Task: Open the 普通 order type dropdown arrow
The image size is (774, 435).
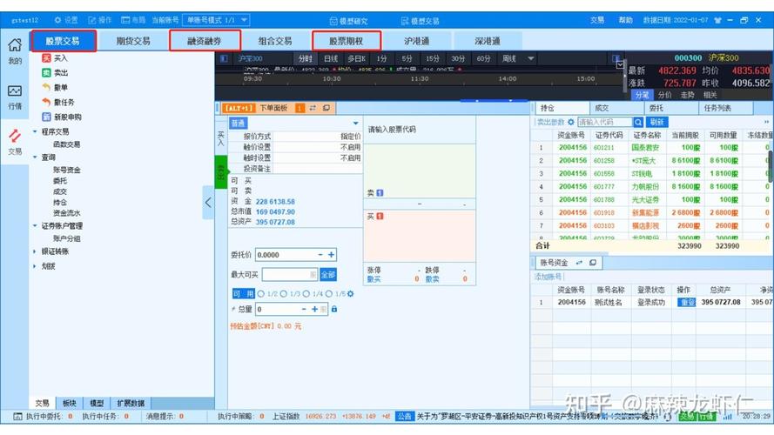Action: tap(355, 124)
